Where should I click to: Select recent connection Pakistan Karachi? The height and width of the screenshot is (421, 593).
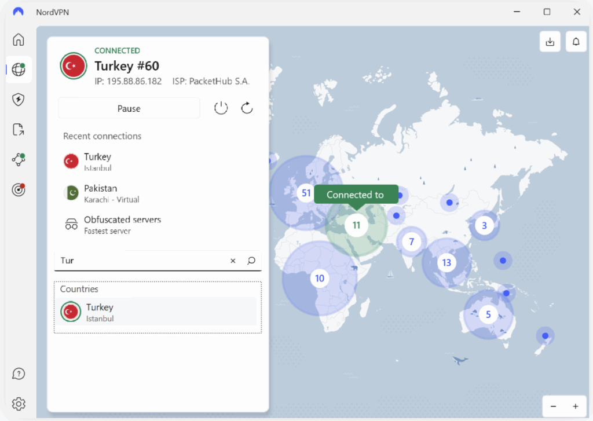[x=158, y=193]
